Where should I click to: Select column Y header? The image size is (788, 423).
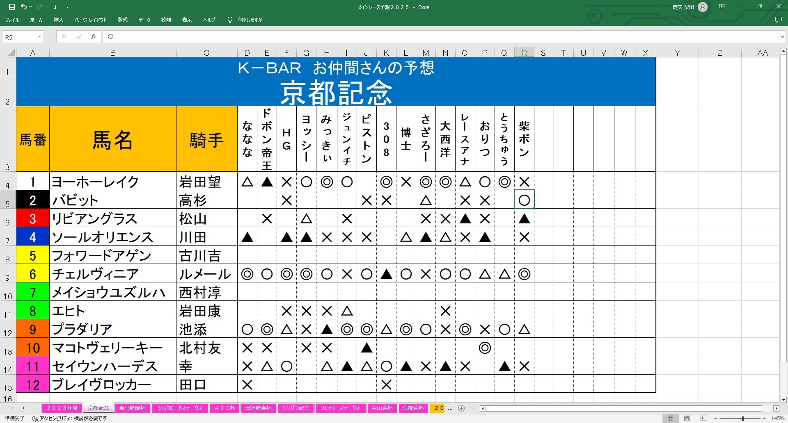pos(677,52)
